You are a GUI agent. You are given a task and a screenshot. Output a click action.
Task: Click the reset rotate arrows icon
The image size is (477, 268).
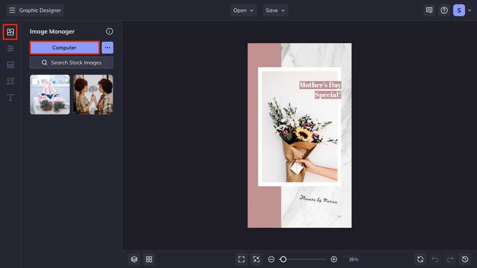420,259
